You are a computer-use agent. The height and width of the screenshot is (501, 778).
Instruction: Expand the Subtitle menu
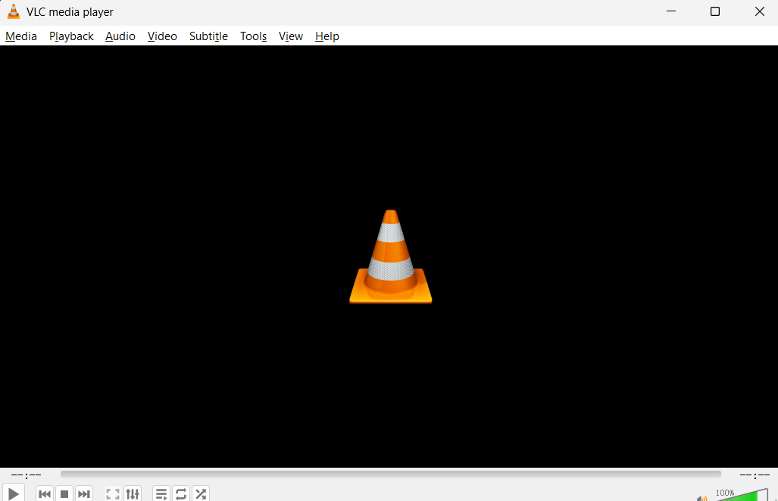(x=208, y=36)
